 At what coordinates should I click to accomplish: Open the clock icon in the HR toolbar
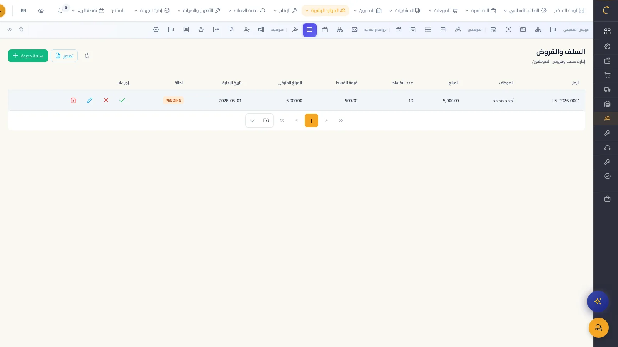508,30
